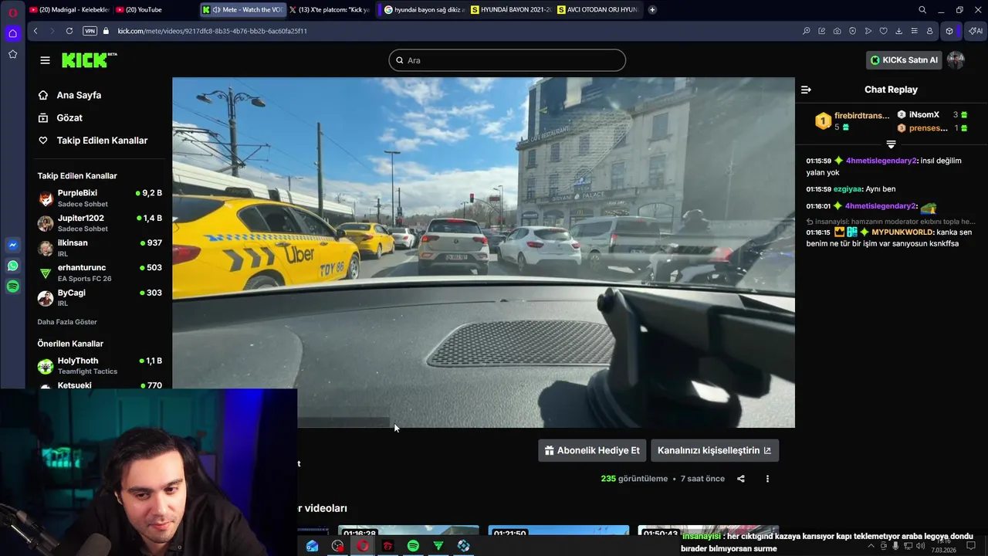Open Opera's find-in-page zoom icon
Screen dimensions: 988x556
click(806, 31)
